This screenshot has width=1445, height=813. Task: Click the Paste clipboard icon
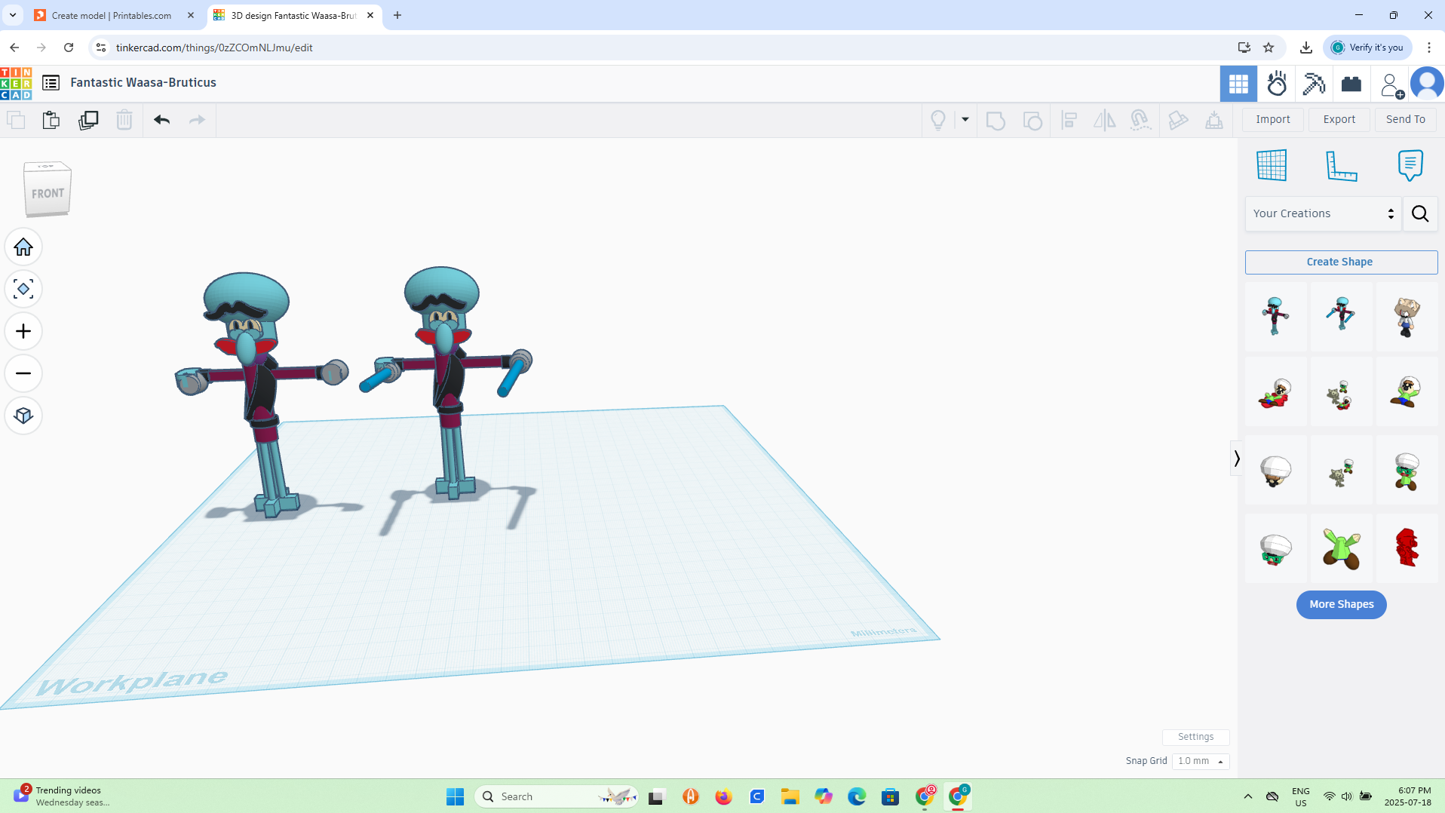[51, 120]
